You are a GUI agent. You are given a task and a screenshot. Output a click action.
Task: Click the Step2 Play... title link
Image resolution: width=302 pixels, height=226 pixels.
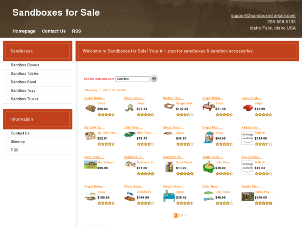point(212,128)
